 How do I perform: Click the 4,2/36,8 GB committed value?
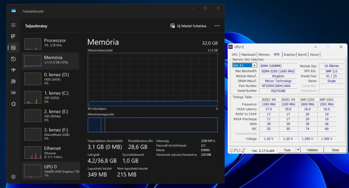click(102, 161)
